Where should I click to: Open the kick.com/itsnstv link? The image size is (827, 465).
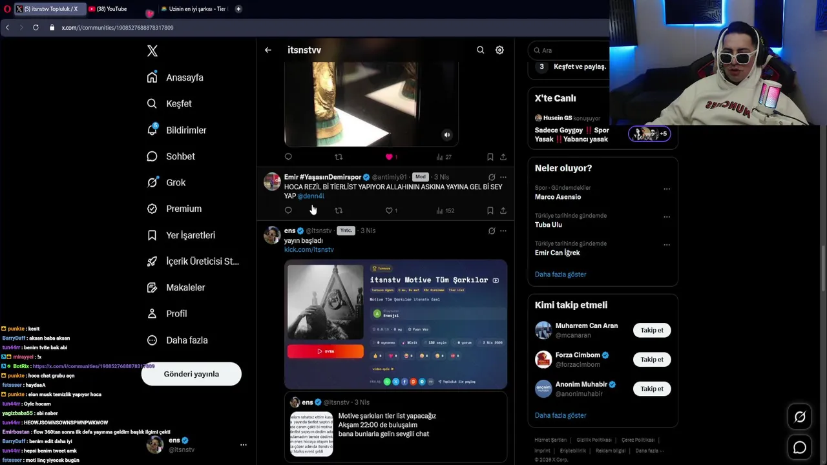pos(309,249)
